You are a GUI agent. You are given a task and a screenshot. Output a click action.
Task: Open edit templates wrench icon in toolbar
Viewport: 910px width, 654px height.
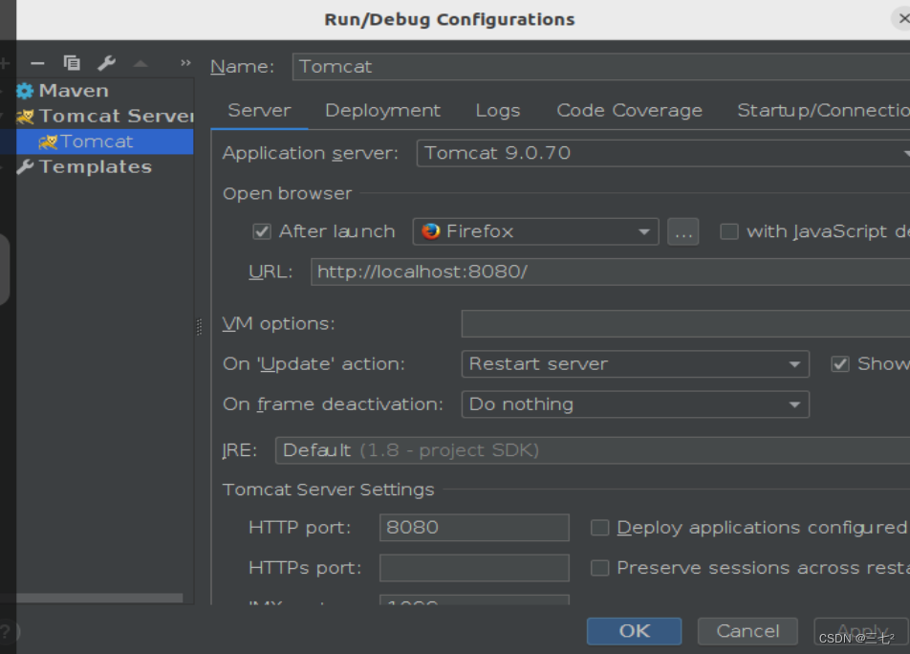coord(107,63)
